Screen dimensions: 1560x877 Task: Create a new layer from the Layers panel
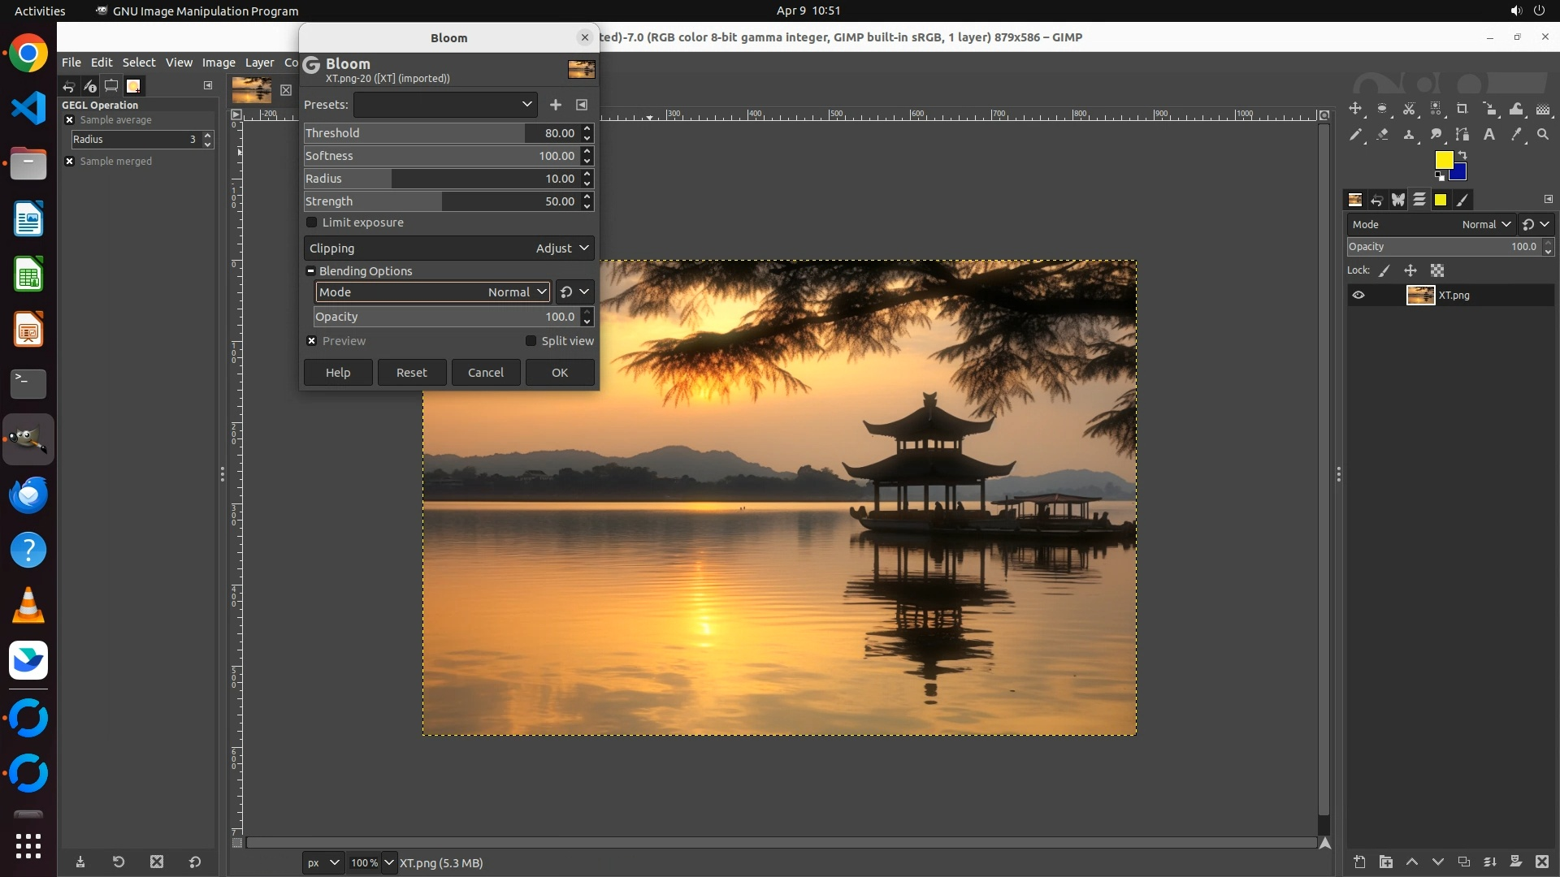1359,862
